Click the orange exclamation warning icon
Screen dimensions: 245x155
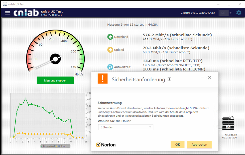click(x=102, y=79)
